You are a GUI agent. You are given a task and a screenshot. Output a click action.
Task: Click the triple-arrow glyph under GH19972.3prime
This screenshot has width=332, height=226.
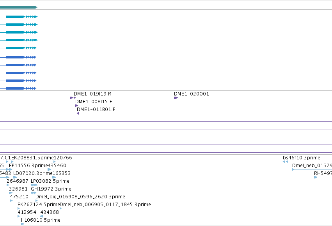pos(34,193)
